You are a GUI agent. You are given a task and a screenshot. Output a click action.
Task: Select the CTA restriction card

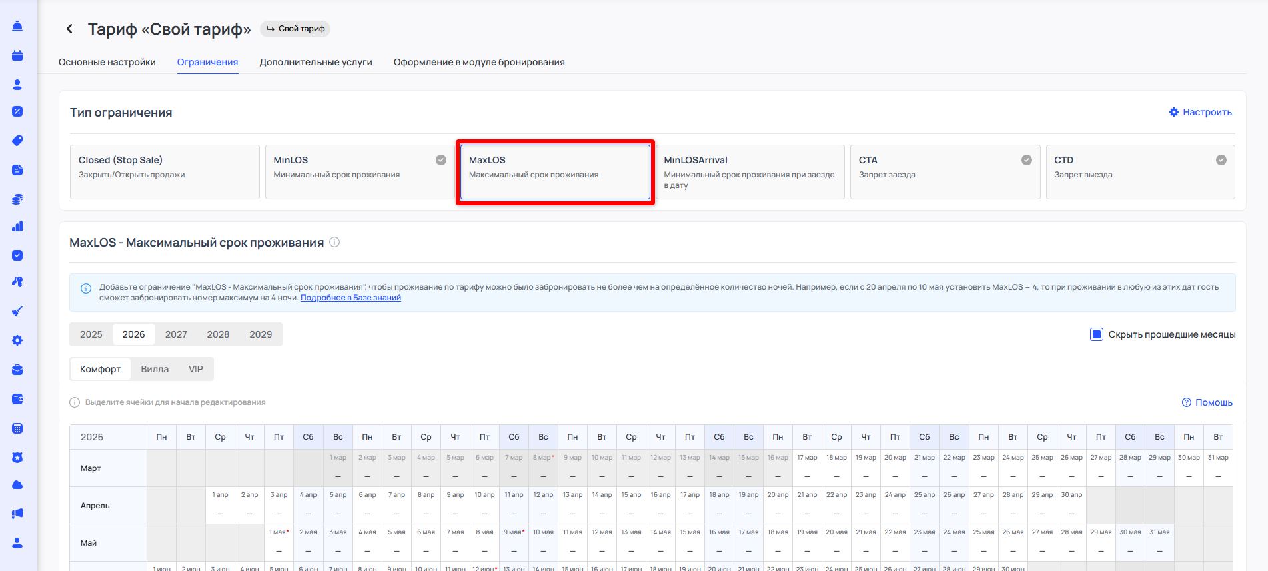click(x=944, y=171)
